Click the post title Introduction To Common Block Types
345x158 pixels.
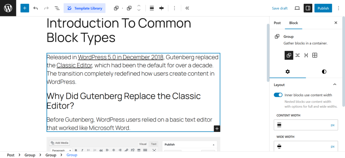click(x=119, y=30)
